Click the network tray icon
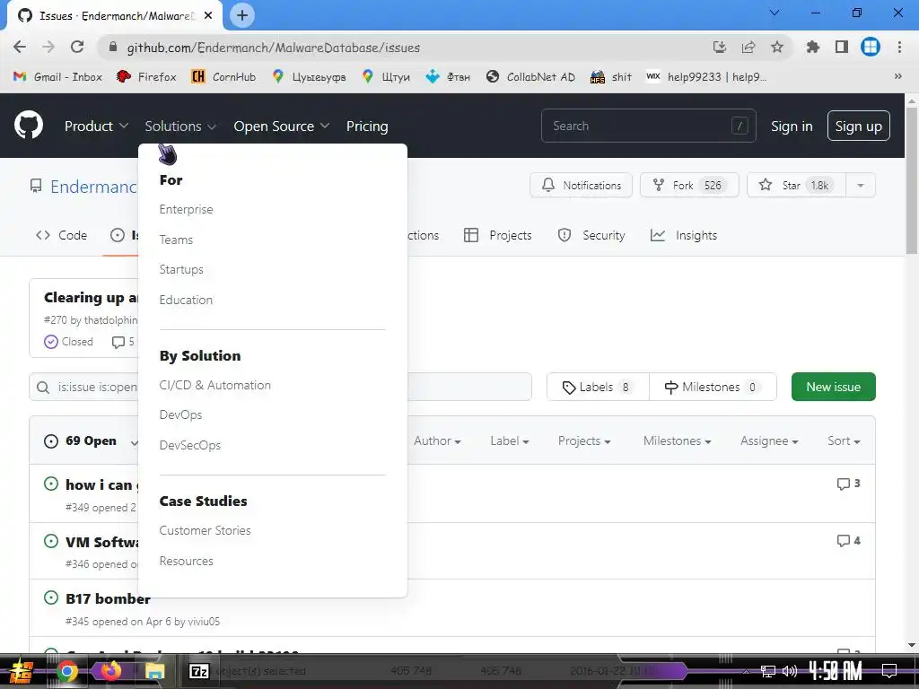This screenshot has width=919, height=689. pos(767,671)
